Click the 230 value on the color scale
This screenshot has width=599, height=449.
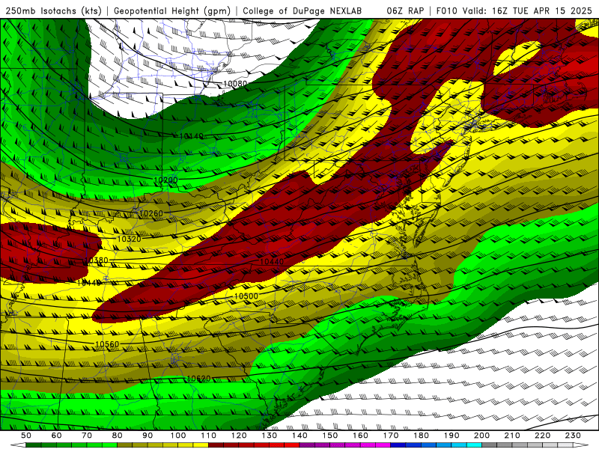click(x=573, y=436)
